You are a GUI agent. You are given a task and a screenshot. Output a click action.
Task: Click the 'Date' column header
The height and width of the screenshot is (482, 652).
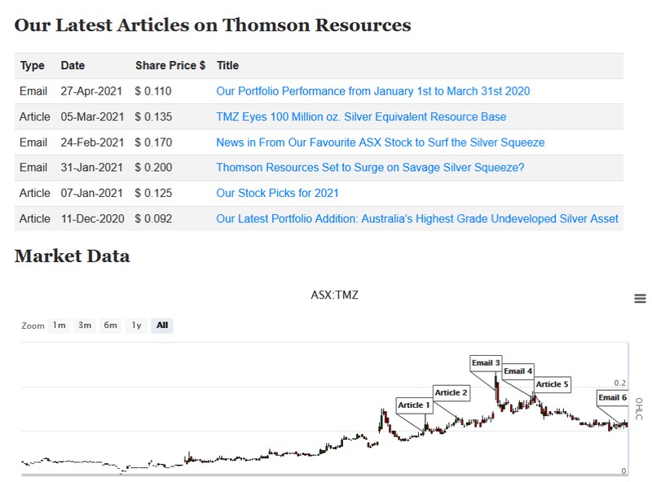click(x=73, y=66)
